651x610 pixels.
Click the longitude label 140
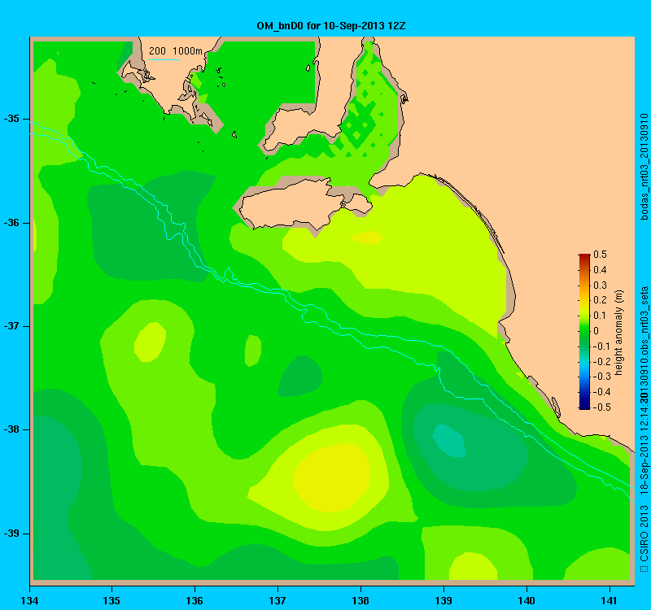[x=526, y=601]
